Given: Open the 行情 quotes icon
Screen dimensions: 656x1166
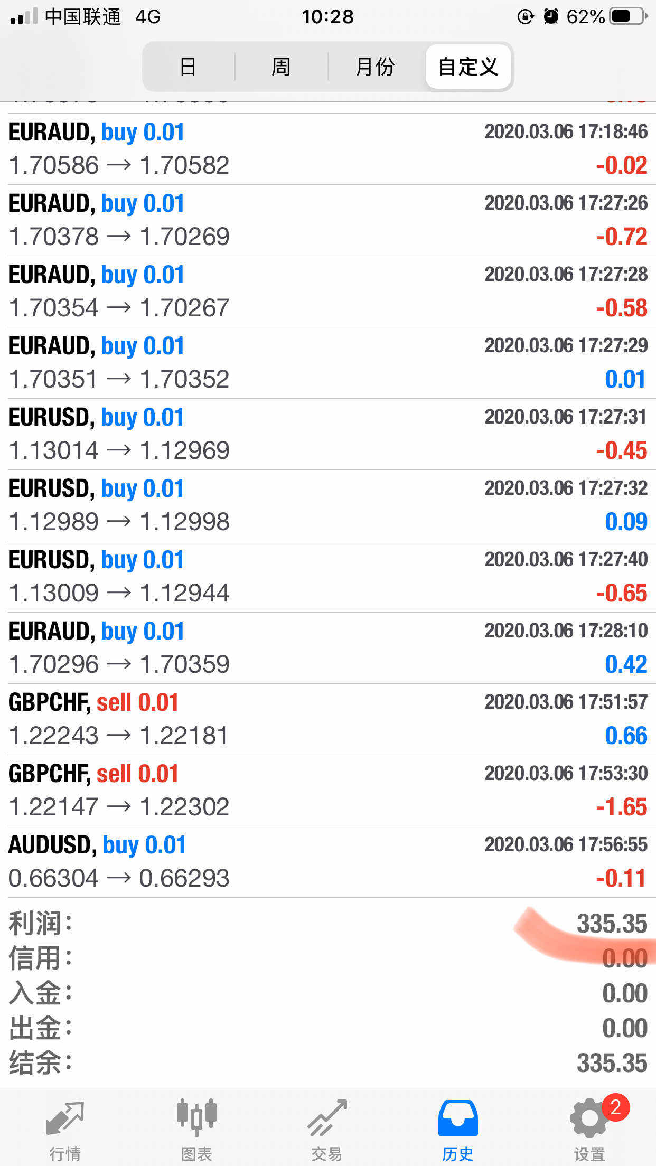Looking at the screenshot, I should tap(65, 1118).
